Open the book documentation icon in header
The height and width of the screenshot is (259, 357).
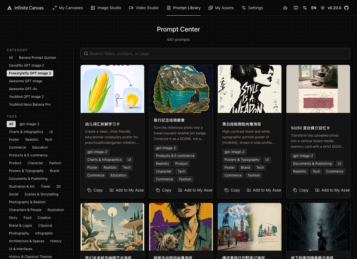(x=296, y=8)
